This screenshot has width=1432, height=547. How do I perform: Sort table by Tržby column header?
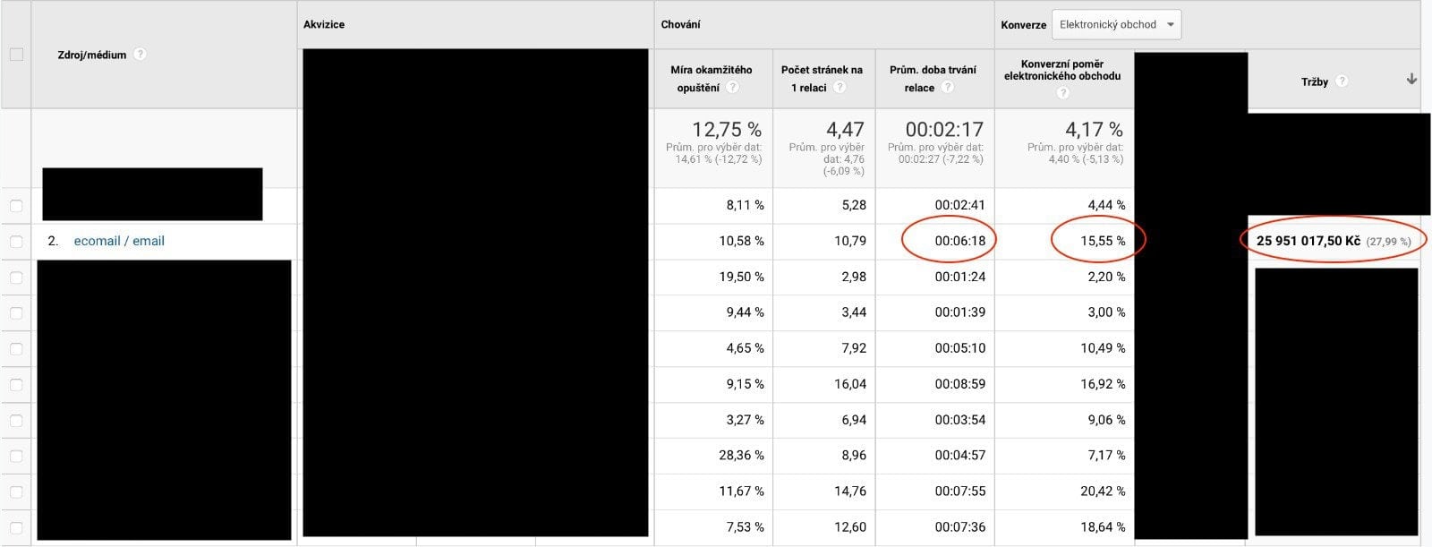coord(1314,81)
